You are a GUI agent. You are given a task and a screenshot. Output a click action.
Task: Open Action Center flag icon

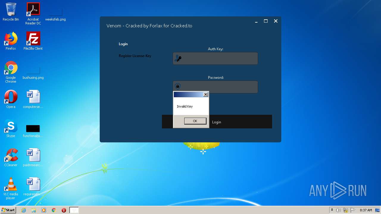coord(352,210)
